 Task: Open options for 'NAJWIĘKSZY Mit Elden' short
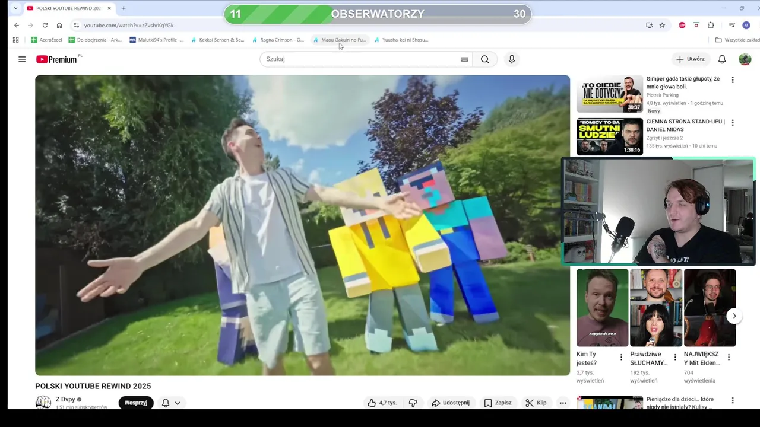(x=729, y=358)
